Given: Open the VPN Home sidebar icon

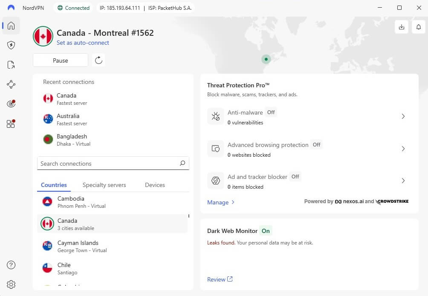Looking at the screenshot, I should coord(11,26).
